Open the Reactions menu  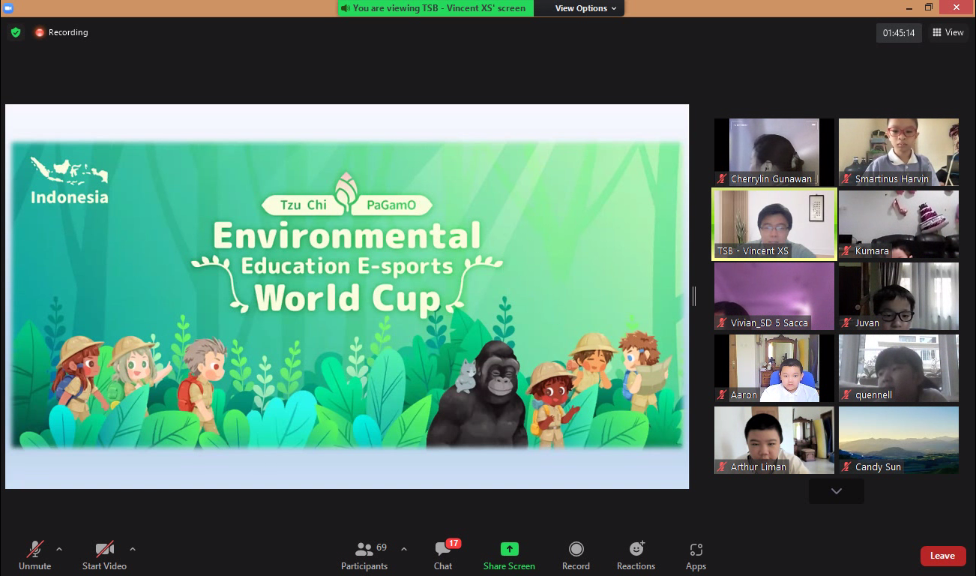click(x=636, y=556)
